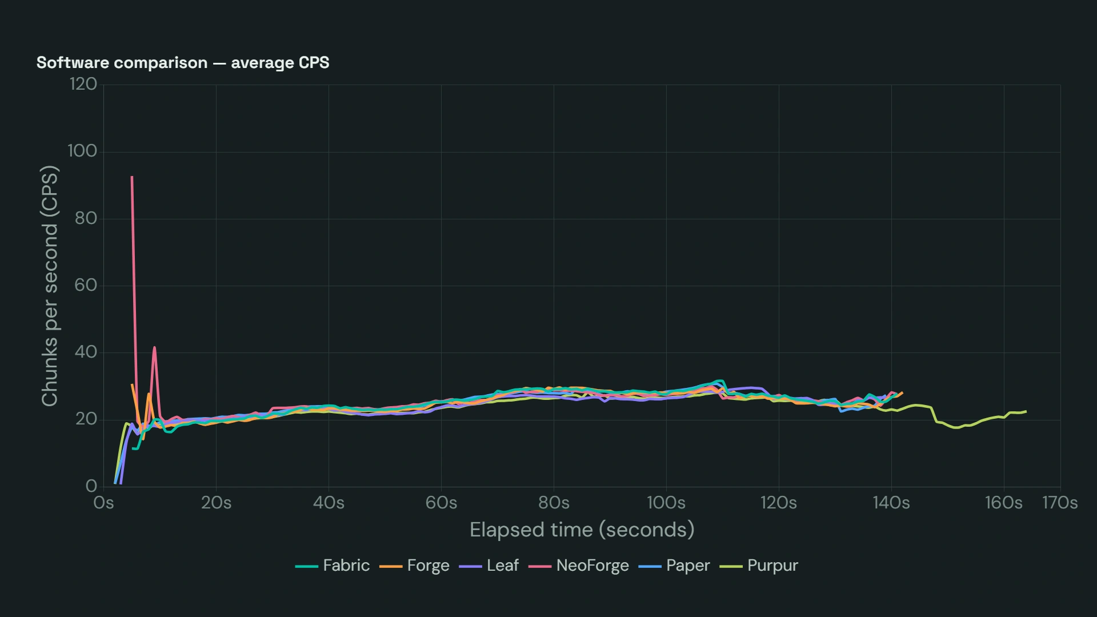Click the 40s x-axis tick label

pos(329,503)
